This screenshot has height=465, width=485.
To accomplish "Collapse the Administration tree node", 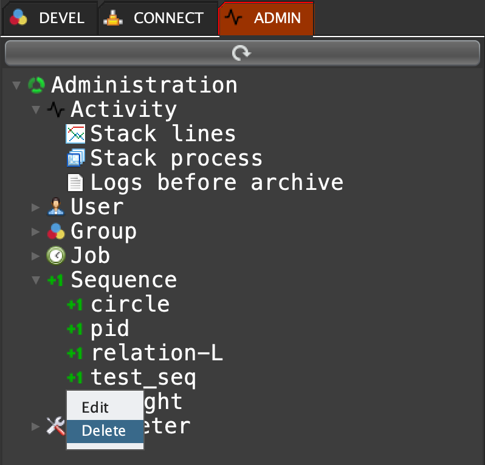I will [x=16, y=85].
